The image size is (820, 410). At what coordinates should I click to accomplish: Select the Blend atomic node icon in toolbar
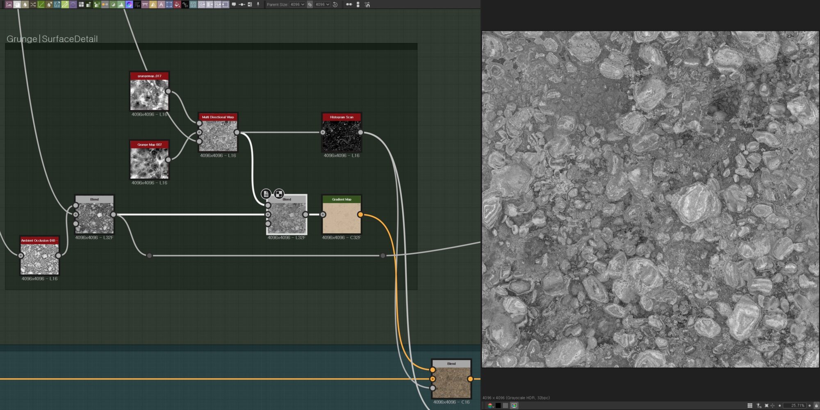17,5
